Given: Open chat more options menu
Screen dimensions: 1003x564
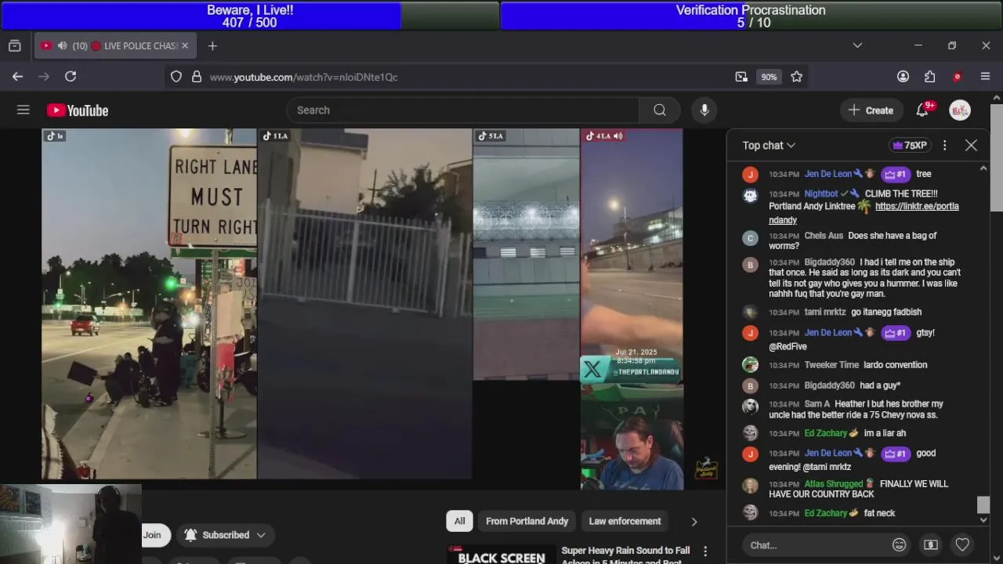Looking at the screenshot, I should (x=945, y=146).
